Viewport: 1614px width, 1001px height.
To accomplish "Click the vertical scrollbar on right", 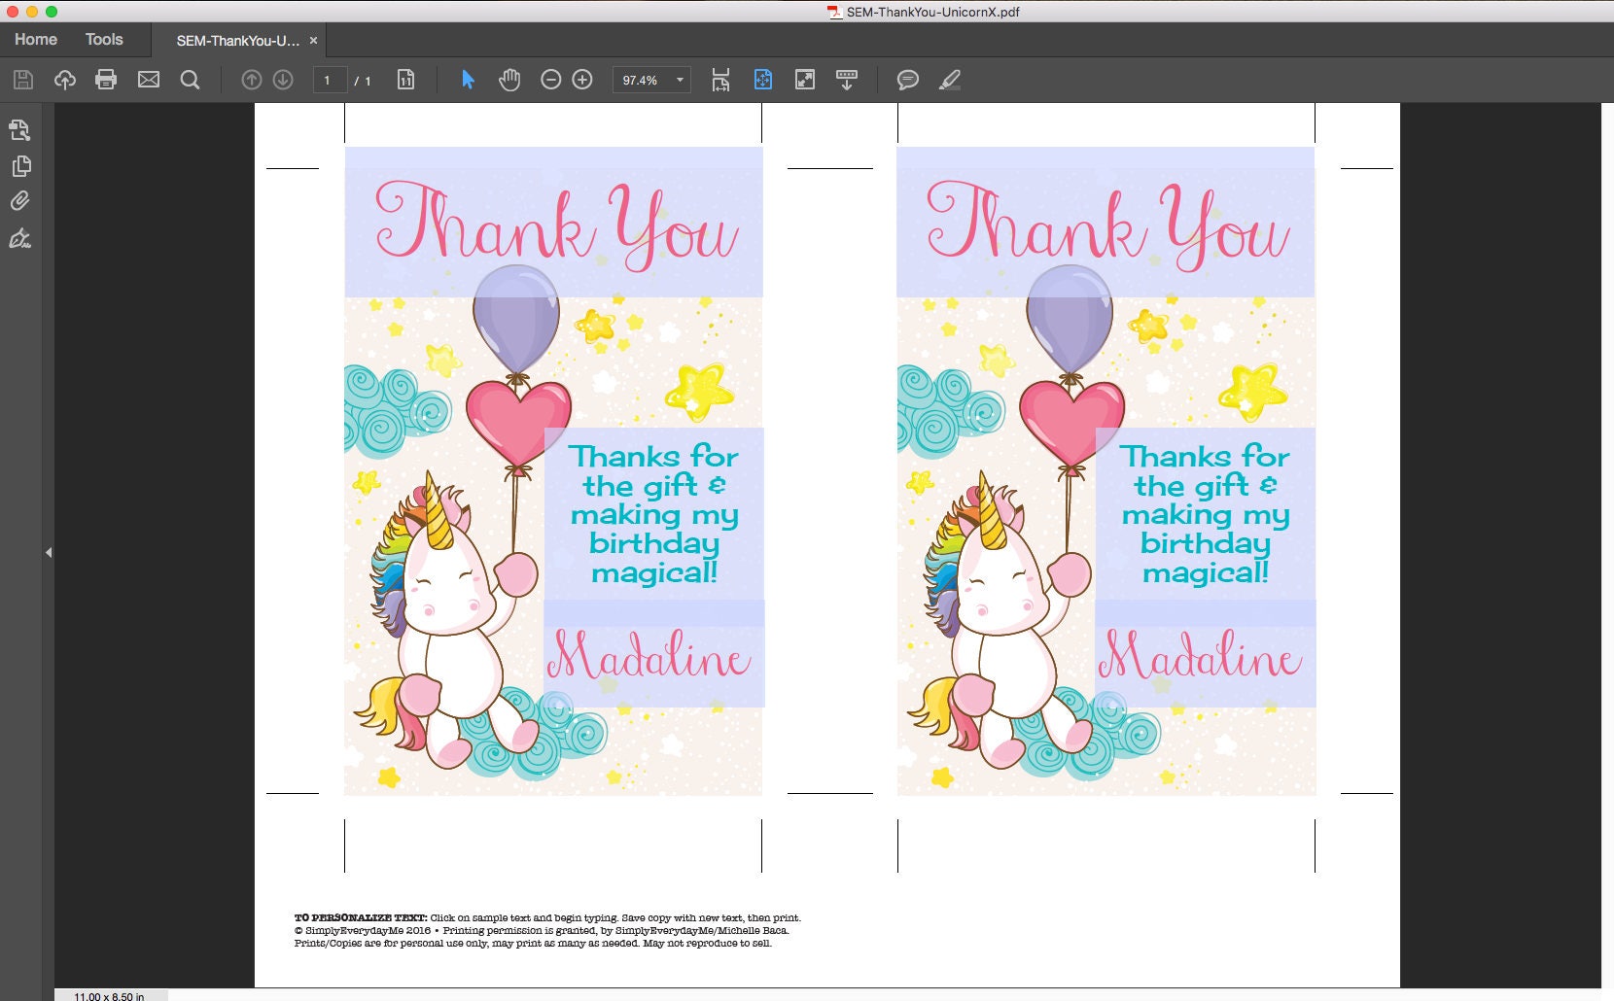I will [1607, 544].
